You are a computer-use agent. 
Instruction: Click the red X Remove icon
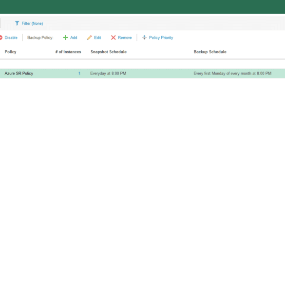tap(114, 38)
